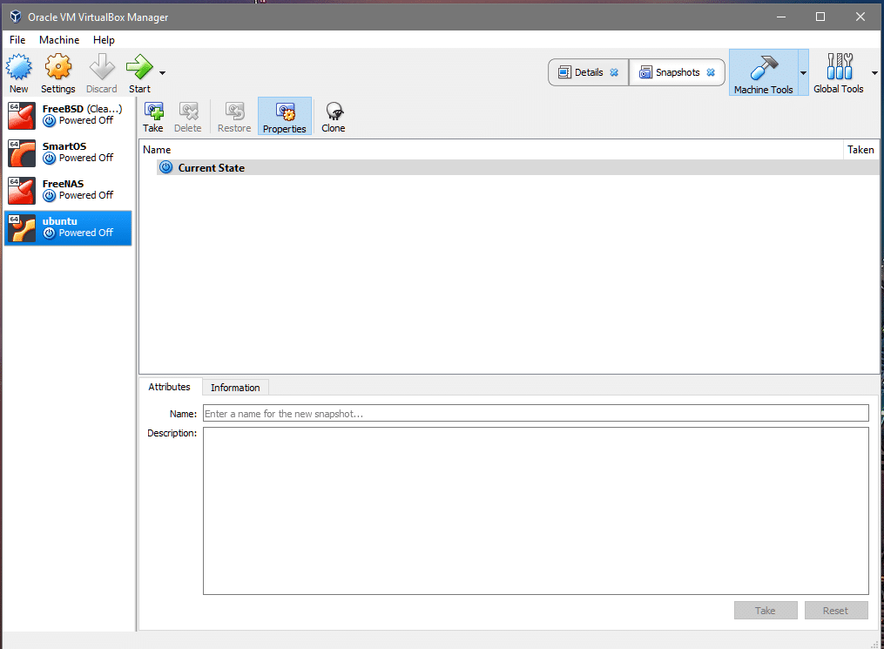Screen dimensions: 884x649
Task: Select the FreeNAS virtual machine
Action: [x=68, y=191]
